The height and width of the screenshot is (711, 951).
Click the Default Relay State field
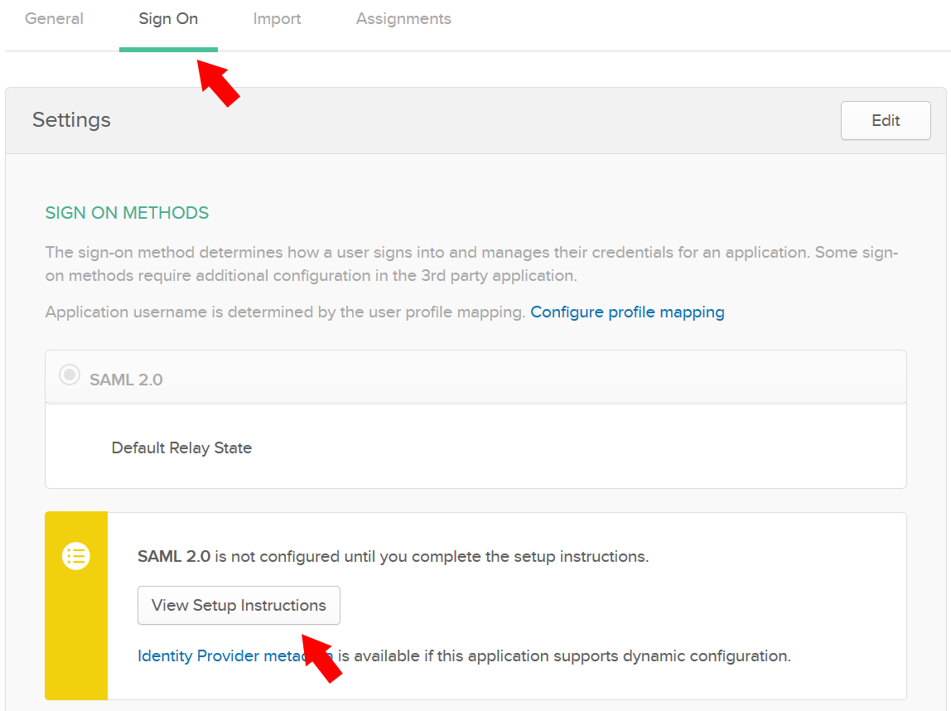pyautogui.click(x=181, y=447)
